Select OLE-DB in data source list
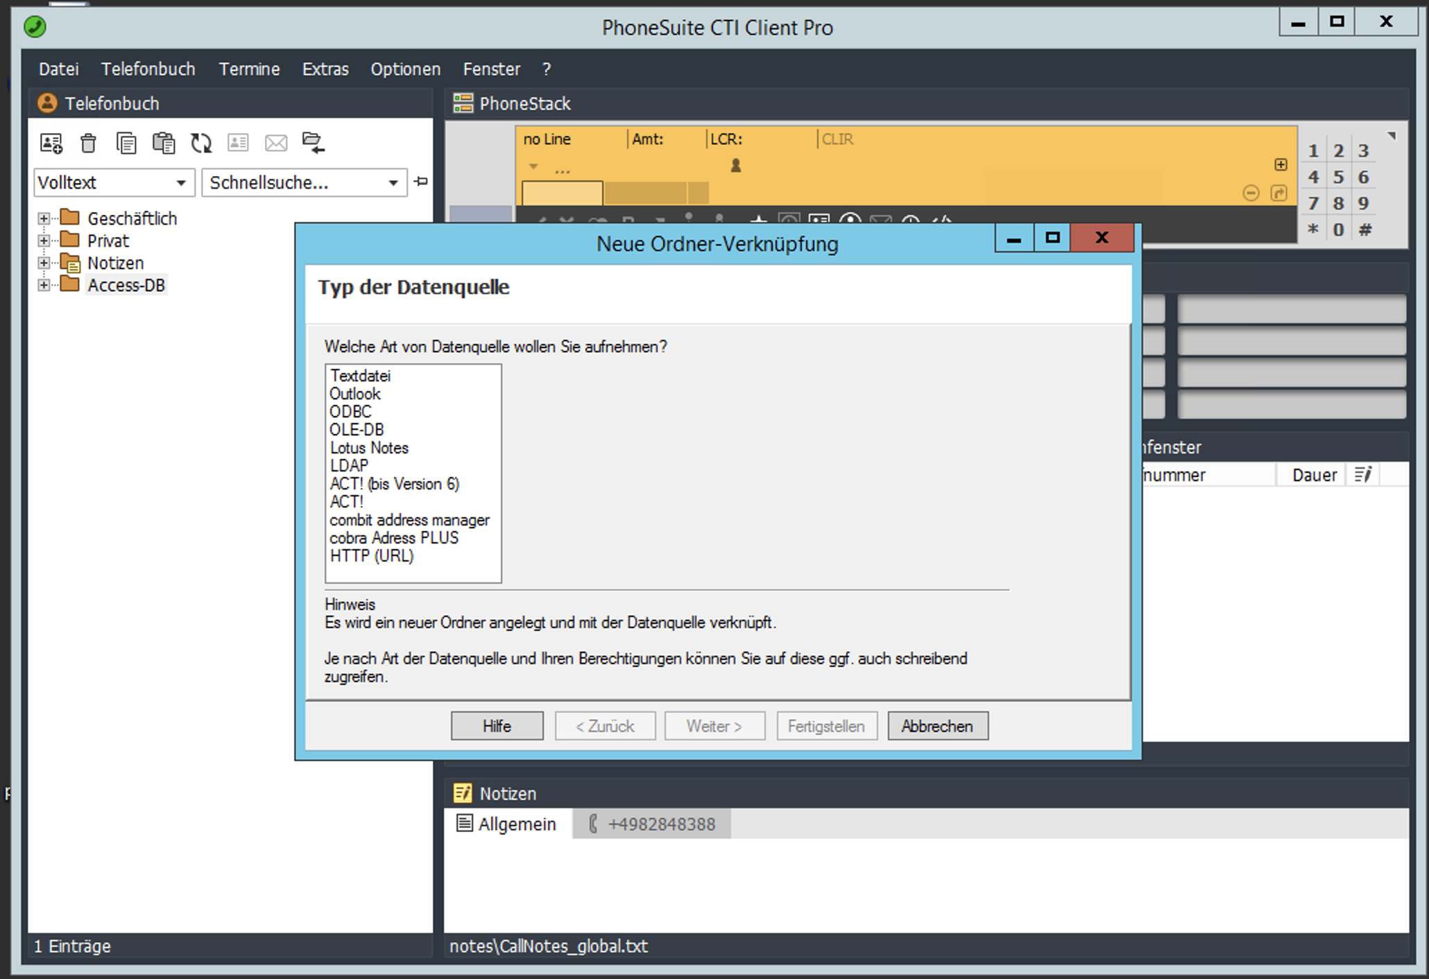Viewport: 1429px width, 979px height. coord(357,430)
